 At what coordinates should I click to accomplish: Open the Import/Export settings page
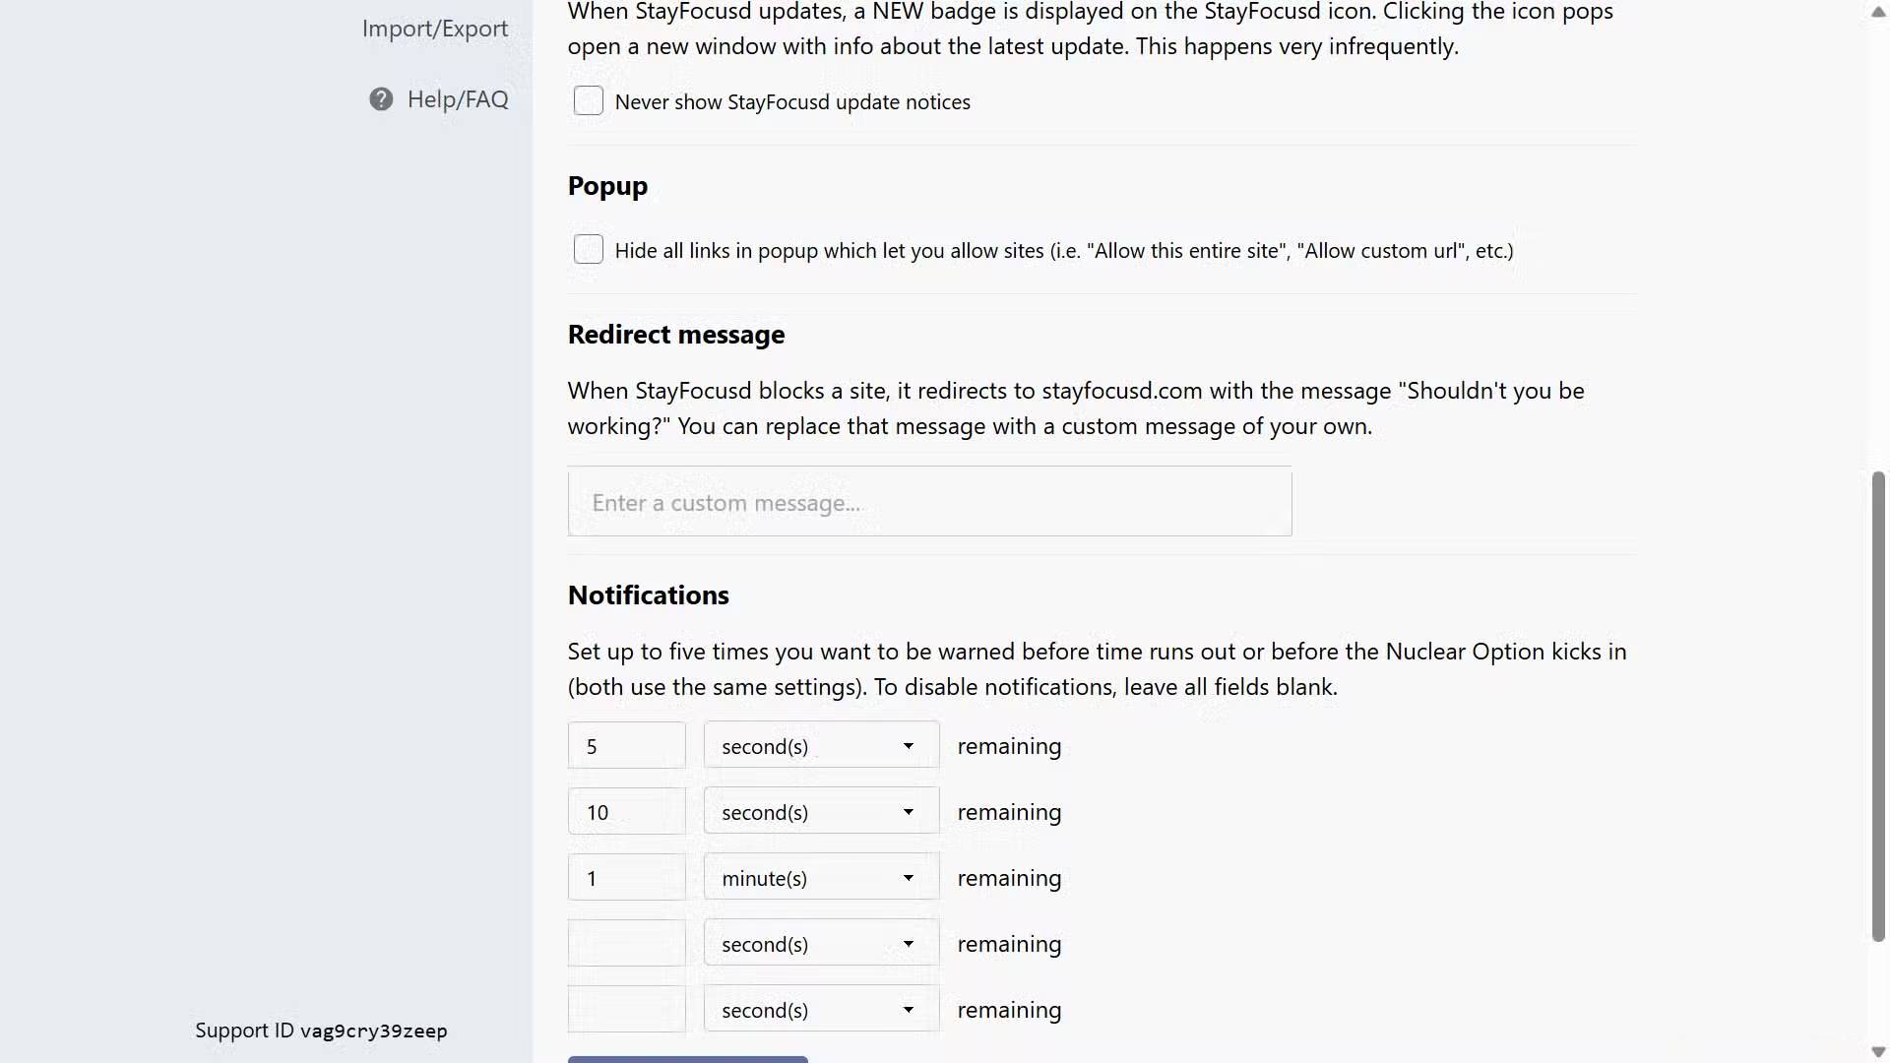point(435,29)
